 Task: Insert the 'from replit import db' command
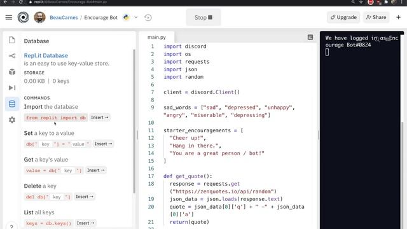pyautogui.click(x=100, y=117)
